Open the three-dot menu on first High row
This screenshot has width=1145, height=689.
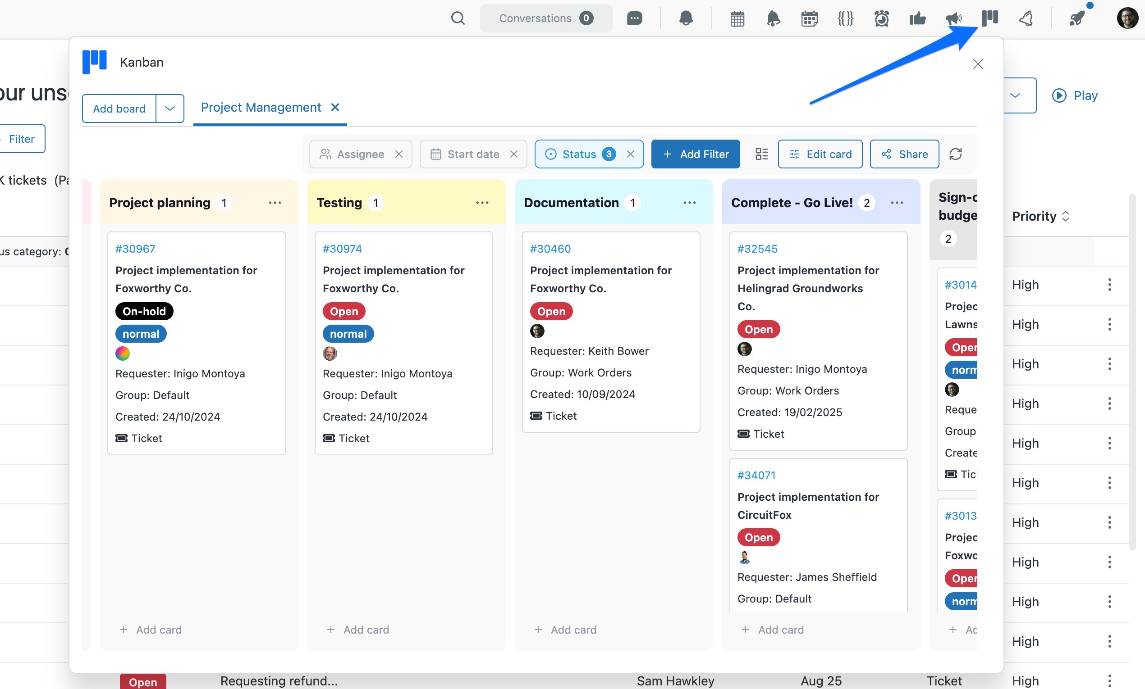1110,285
